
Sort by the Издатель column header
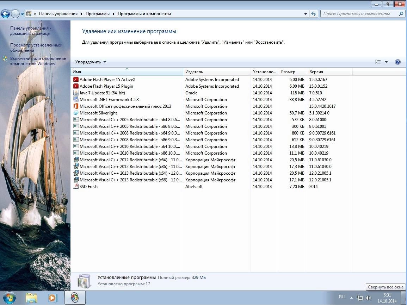click(x=217, y=72)
